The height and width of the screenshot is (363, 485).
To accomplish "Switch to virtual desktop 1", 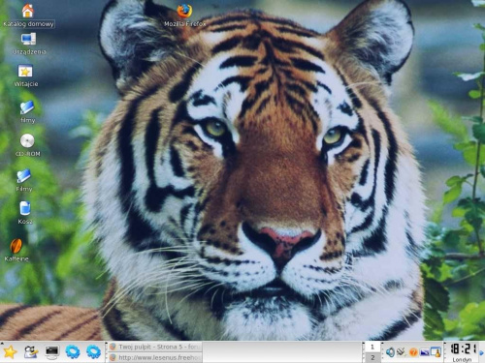I will 372,348.
